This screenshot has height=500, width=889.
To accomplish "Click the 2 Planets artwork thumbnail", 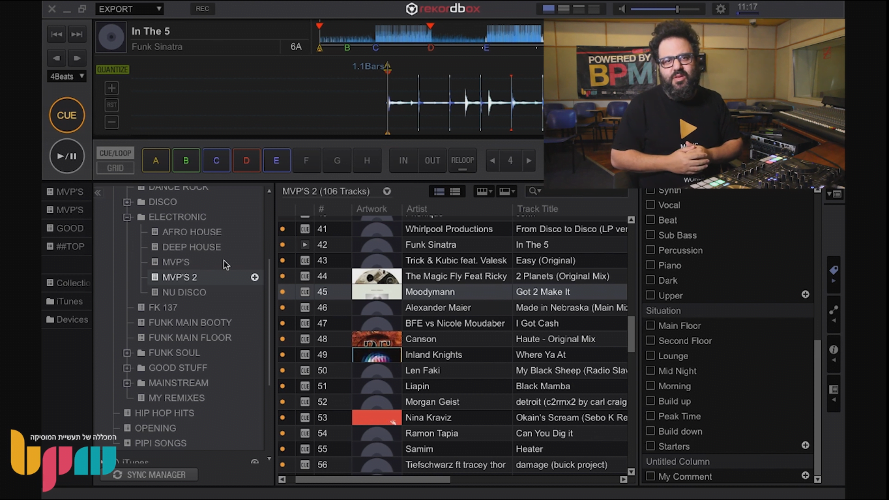I will (377, 276).
